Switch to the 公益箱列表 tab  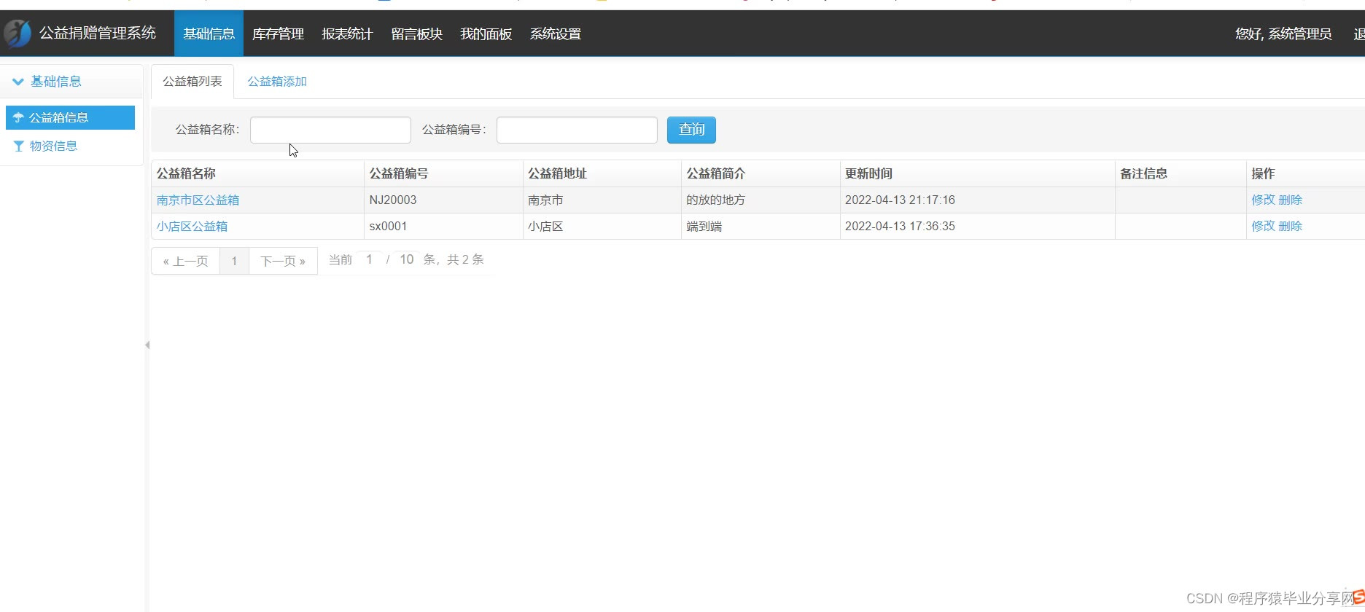(192, 82)
